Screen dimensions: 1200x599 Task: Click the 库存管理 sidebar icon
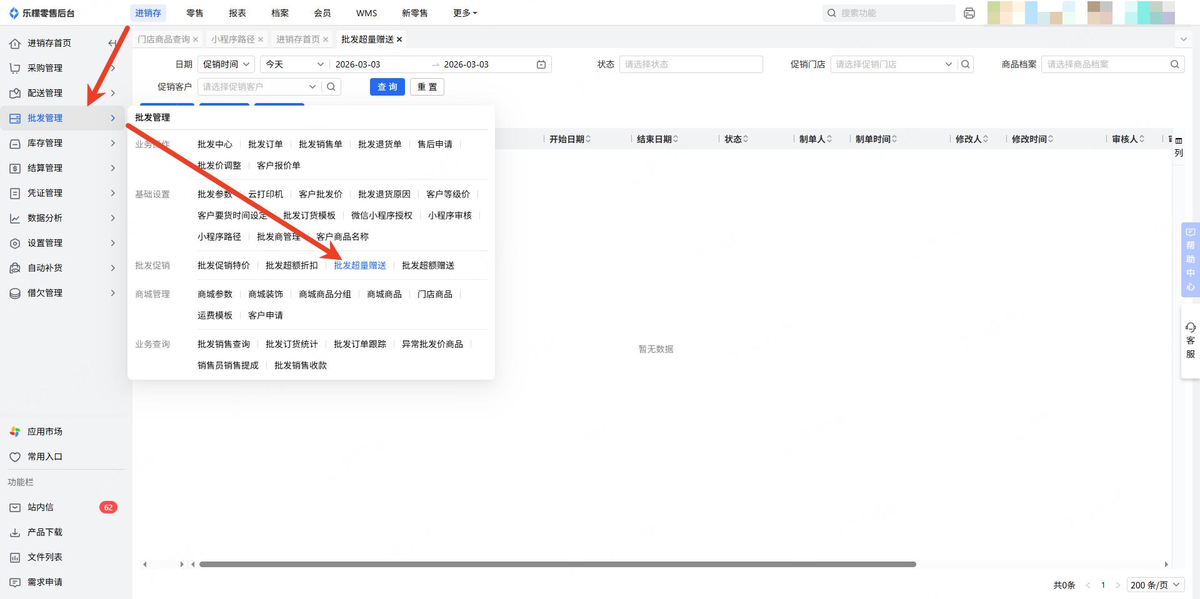[15, 143]
